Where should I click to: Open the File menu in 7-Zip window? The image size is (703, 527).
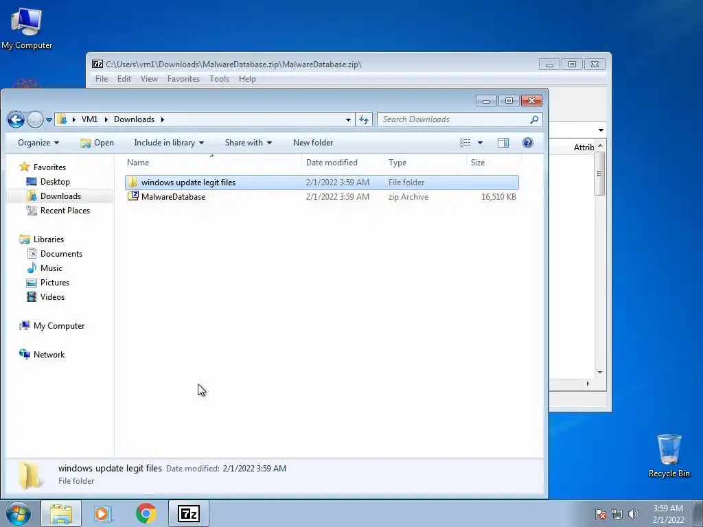(102, 79)
